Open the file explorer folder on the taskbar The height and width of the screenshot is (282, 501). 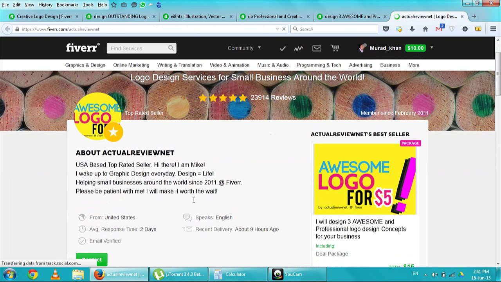[x=78, y=274]
